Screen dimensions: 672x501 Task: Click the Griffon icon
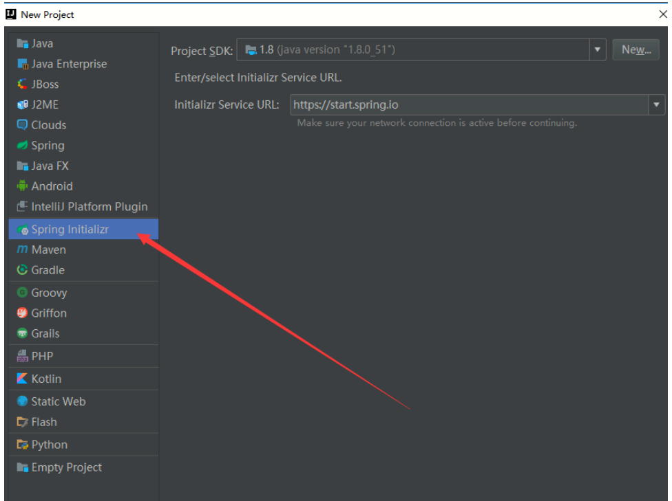click(22, 313)
